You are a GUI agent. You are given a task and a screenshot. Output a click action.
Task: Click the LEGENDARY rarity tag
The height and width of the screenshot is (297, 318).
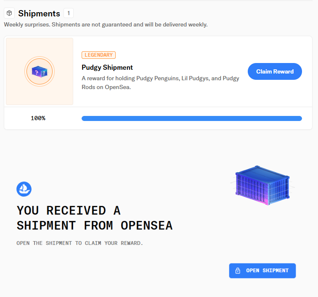tap(98, 55)
